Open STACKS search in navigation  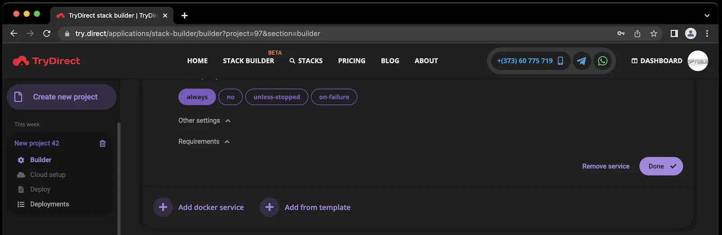coord(306,61)
